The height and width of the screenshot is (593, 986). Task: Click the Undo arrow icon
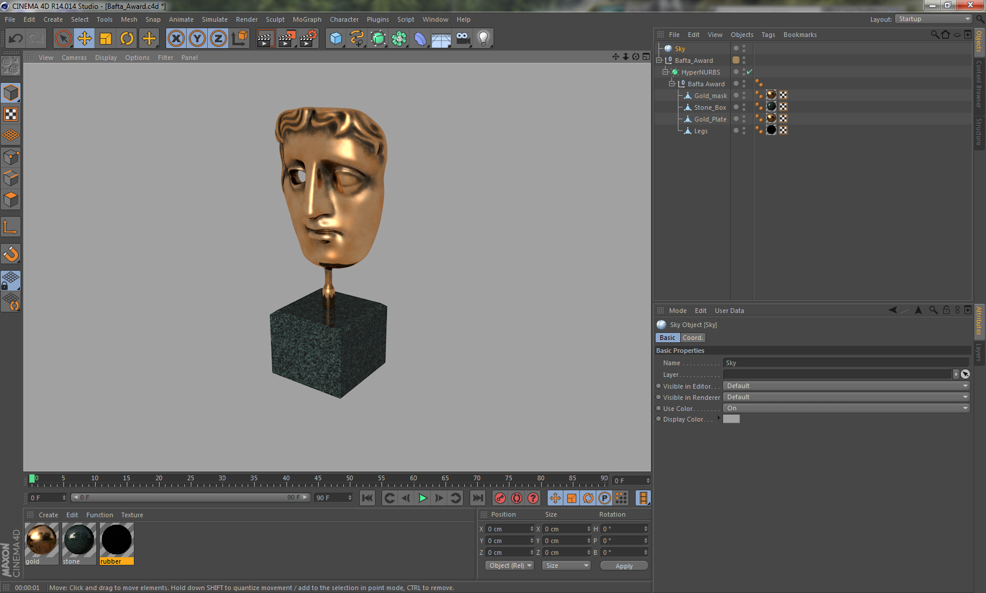pos(16,39)
